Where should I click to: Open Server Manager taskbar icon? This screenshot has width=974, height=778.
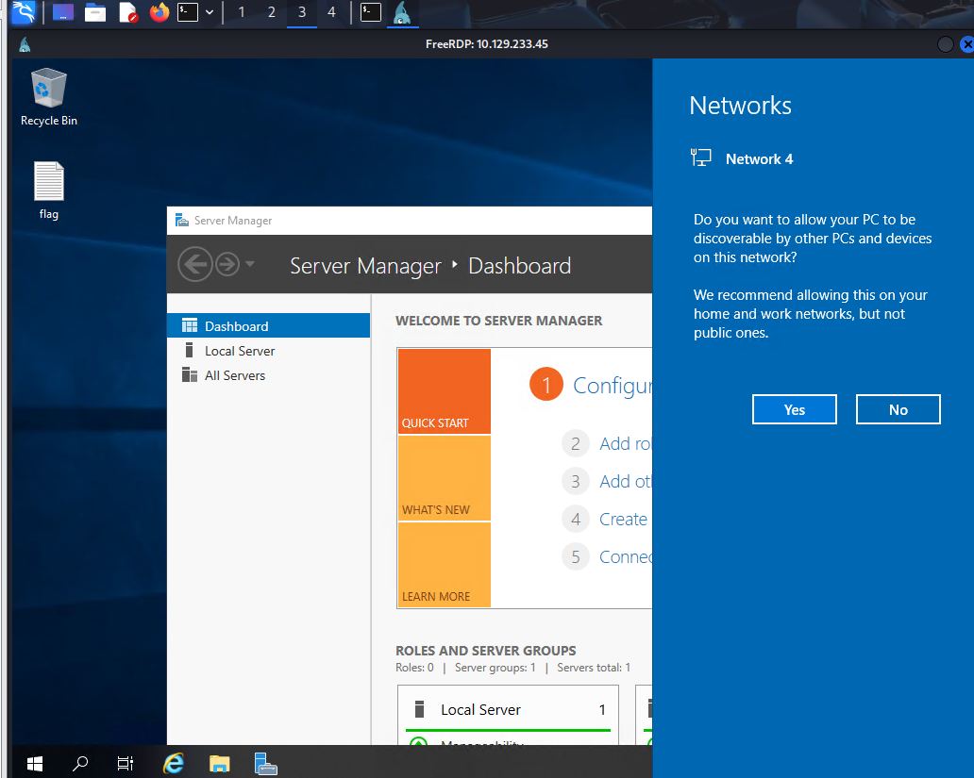tap(265, 763)
